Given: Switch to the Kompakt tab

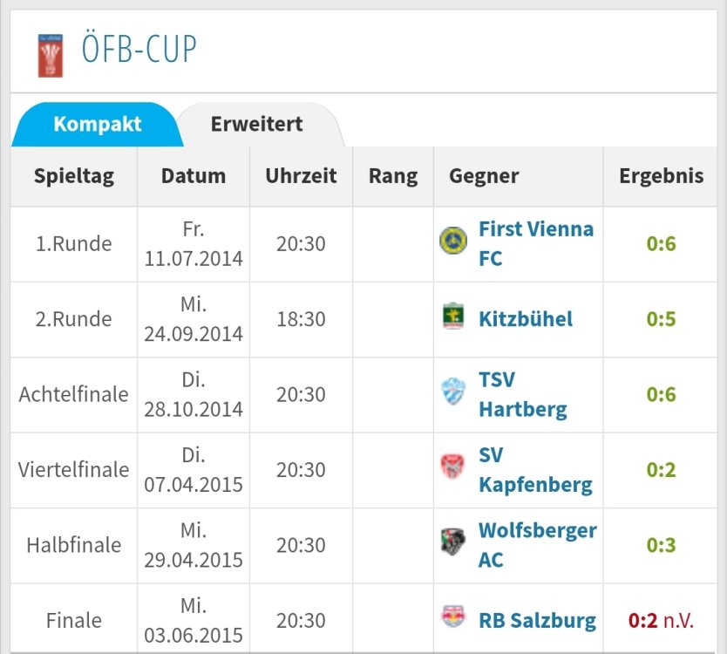Looking at the screenshot, I should click(97, 124).
